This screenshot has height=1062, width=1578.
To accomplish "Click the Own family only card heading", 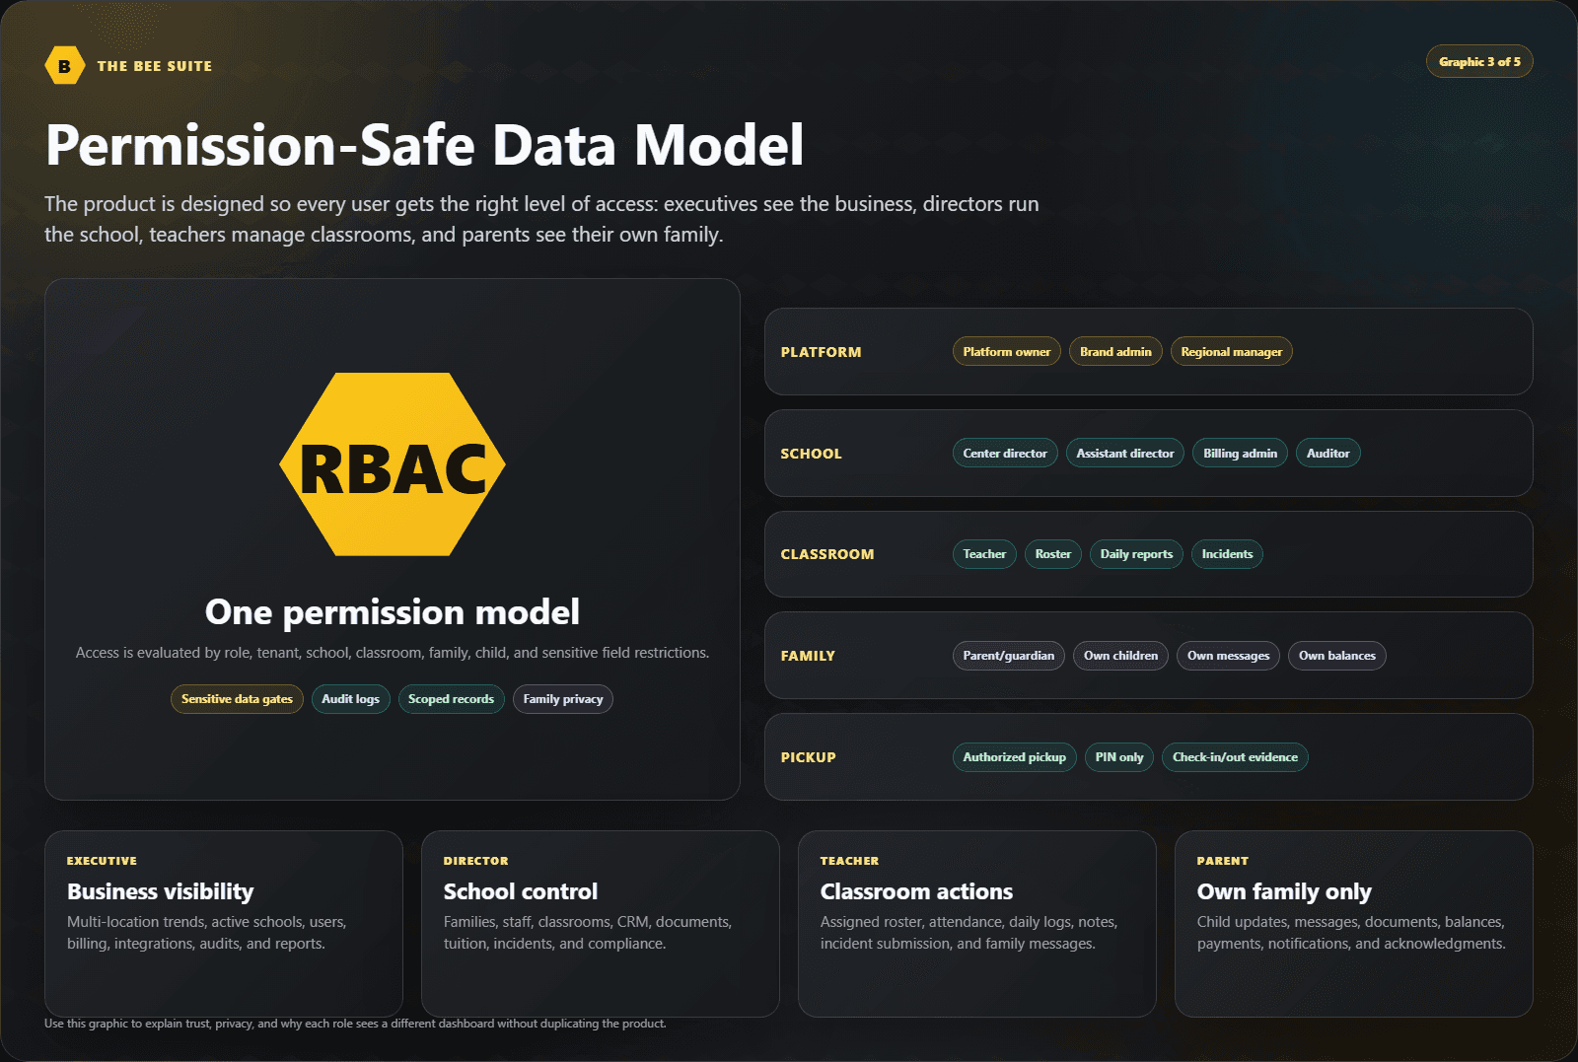I will [1284, 892].
